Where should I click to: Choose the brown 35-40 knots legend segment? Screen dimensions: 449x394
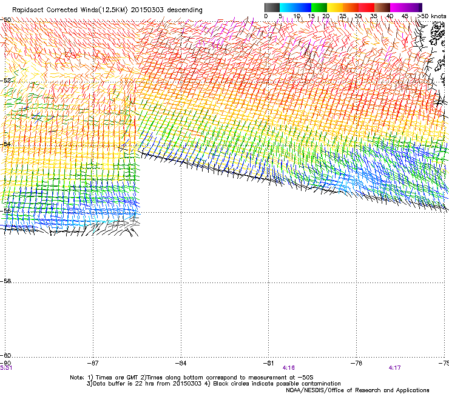pos(382,7)
